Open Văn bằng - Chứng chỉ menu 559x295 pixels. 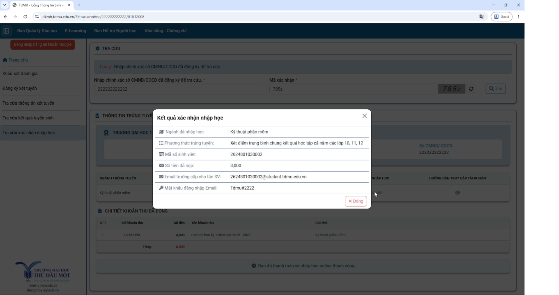coord(165,31)
